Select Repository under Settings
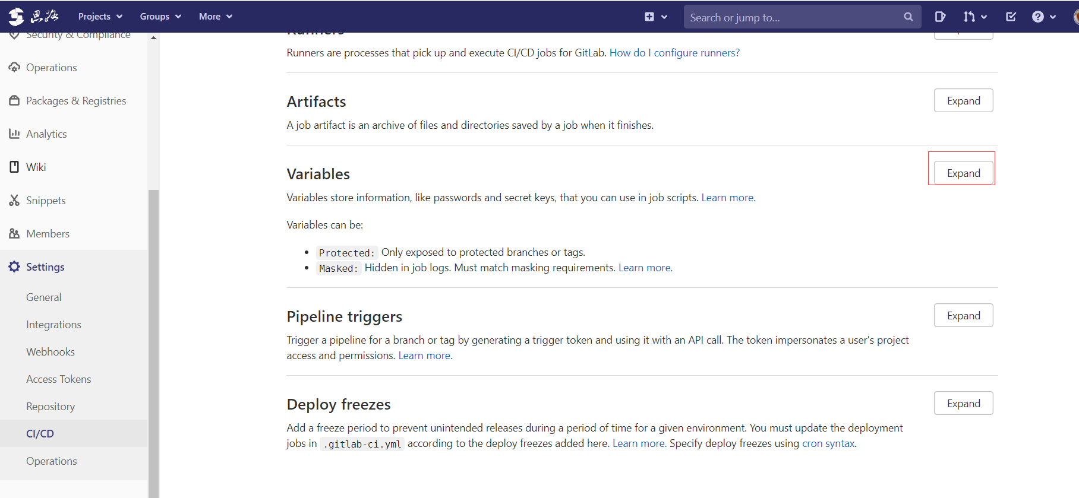Viewport: 1079px width, 498px height. tap(51, 407)
